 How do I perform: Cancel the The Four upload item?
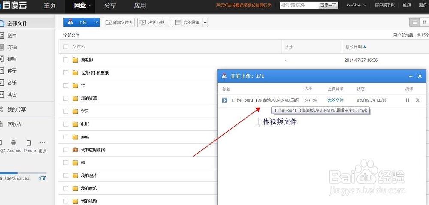pyautogui.click(x=417, y=100)
